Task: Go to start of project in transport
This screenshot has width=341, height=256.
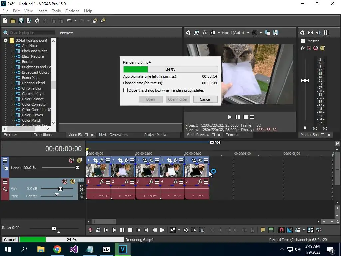Action: point(138,230)
